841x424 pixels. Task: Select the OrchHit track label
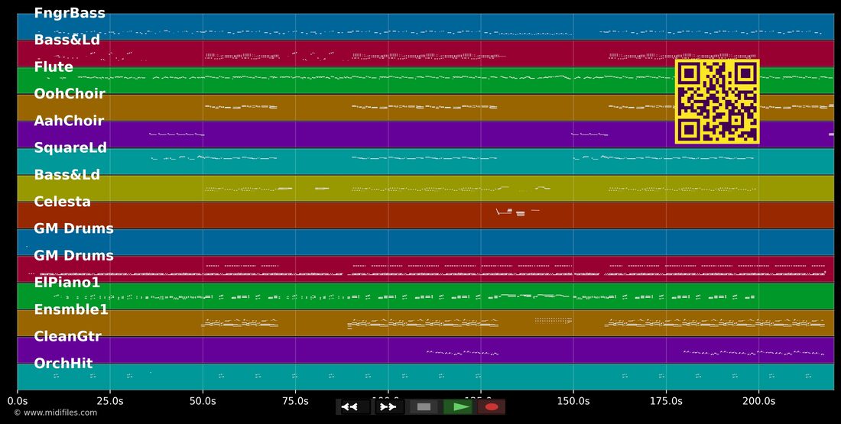63,363
